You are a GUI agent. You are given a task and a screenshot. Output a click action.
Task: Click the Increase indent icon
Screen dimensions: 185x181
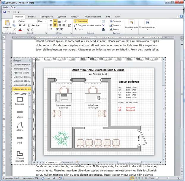(61, 29)
